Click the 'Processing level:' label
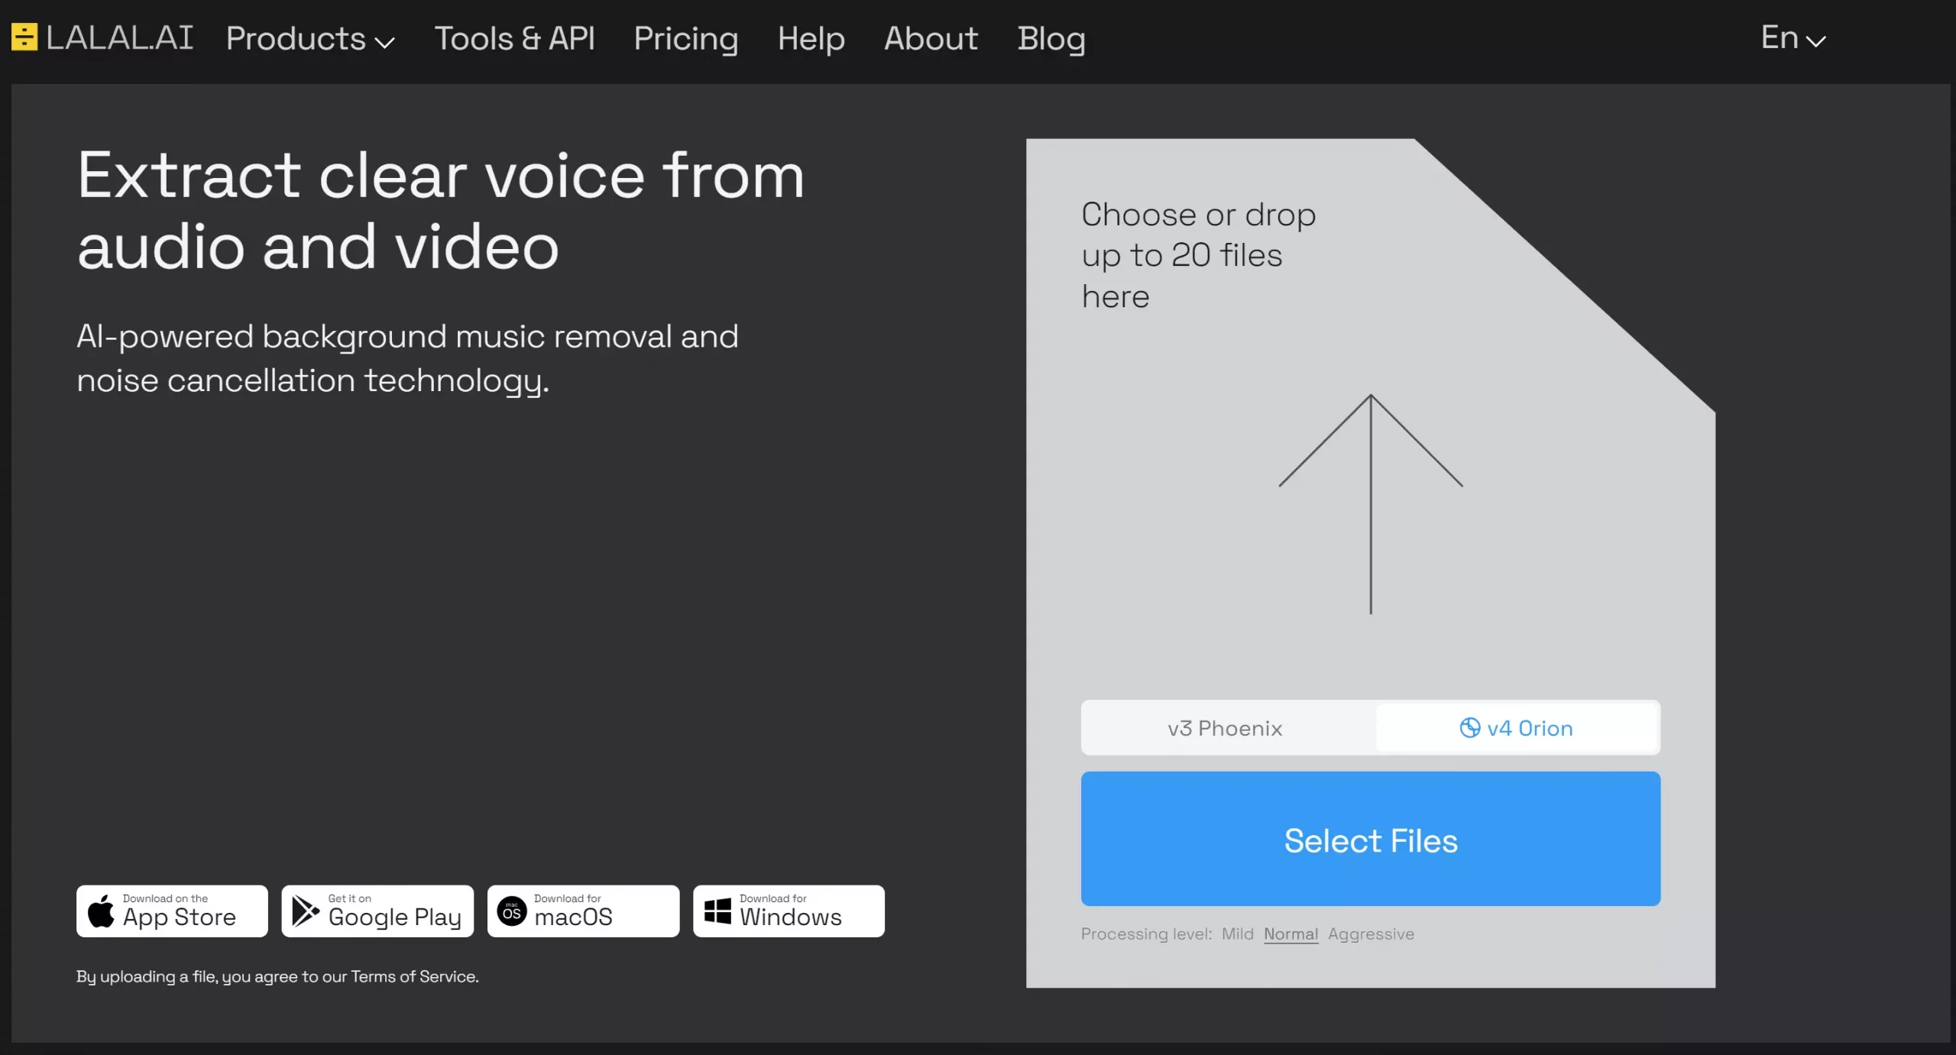 (1146, 934)
